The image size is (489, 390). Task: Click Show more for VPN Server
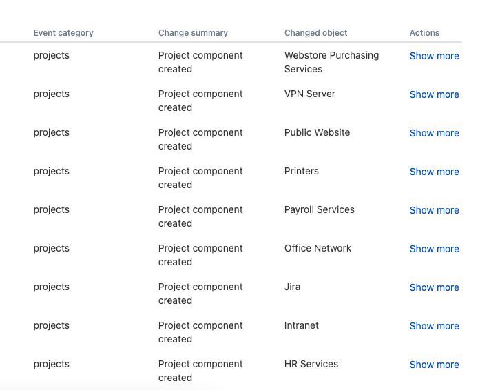[434, 94]
